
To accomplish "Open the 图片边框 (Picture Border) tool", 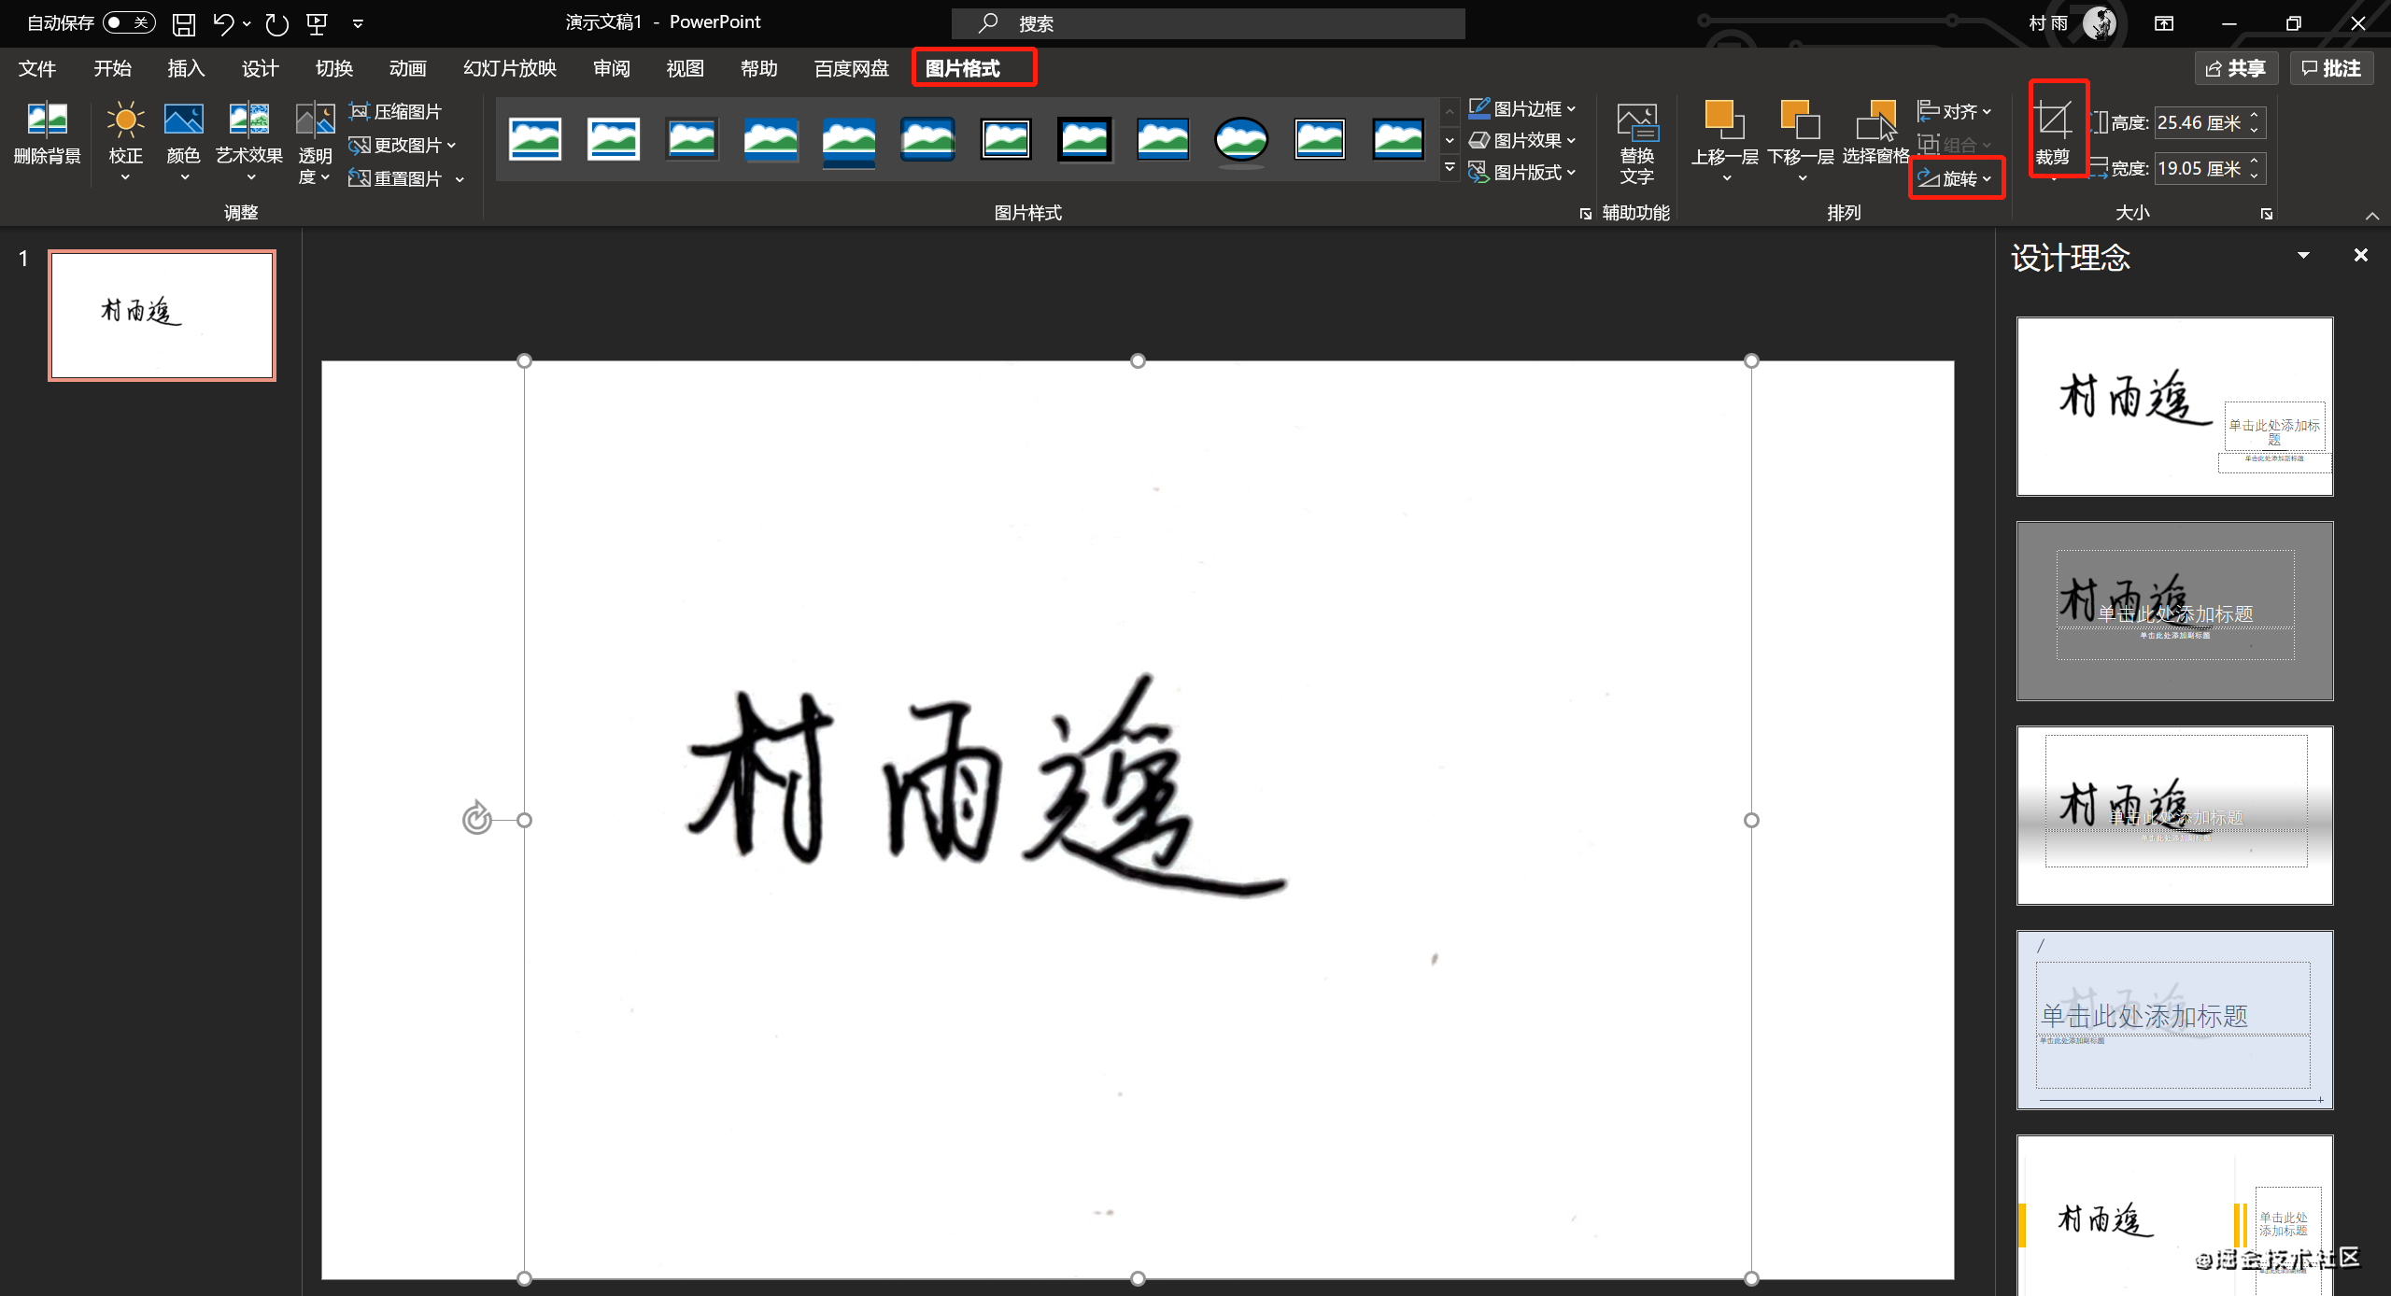I will tap(1522, 107).
